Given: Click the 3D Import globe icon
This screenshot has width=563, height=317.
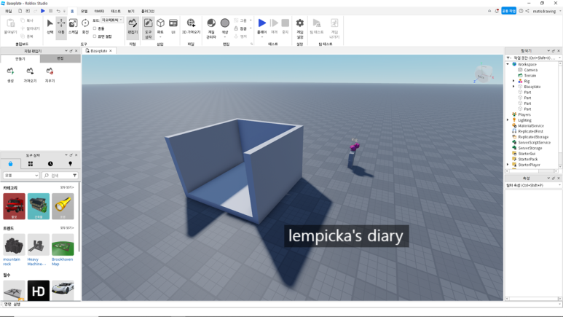Looking at the screenshot, I should pyautogui.click(x=191, y=23).
